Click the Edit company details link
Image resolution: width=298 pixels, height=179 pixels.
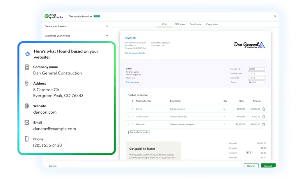point(134,53)
